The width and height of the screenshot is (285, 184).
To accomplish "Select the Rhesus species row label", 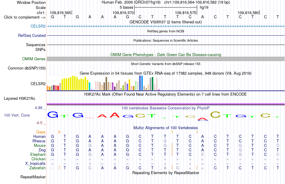I will (x=39, y=141).
